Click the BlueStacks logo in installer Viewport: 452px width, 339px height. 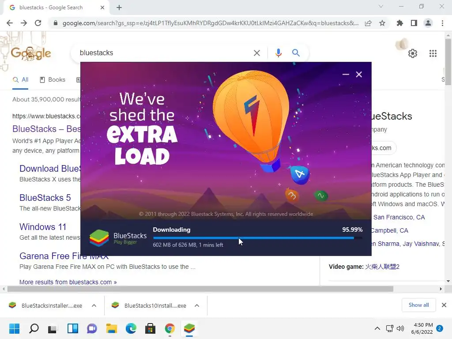99,238
